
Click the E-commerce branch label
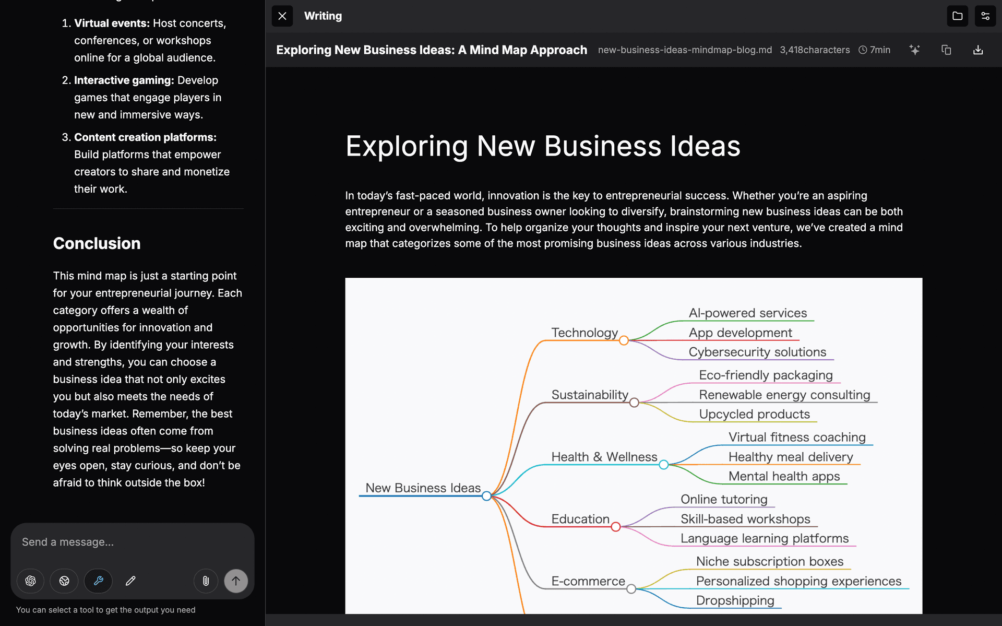coord(588,581)
